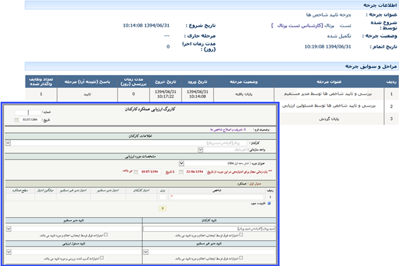Click the تایید کارکنان name field
Viewport: 399px width, 266px height.
(209, 229)
